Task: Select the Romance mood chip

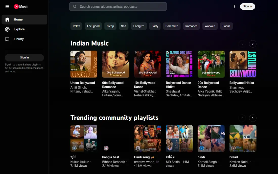Action: [x=191, y=26]
